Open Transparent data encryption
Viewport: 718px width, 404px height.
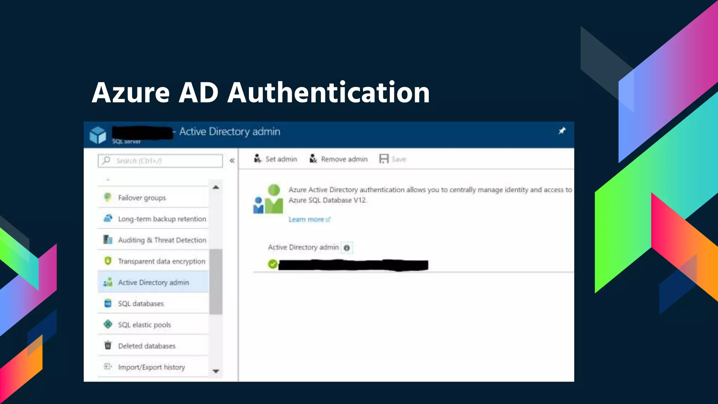pyautogui.click(x=153, y=261)
